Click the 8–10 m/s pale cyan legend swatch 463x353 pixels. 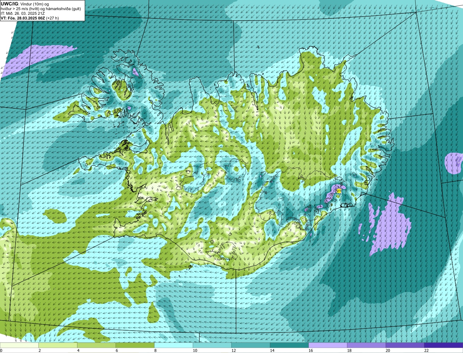coord(174,345)
